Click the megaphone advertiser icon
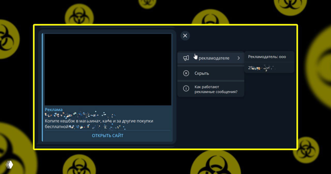The width and height of the screenshot is (331, 174). [186, 58]
